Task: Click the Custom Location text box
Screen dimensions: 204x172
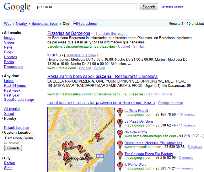Action: 19,138
